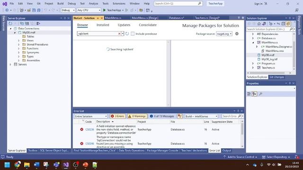
Task: Clear the sqlclient search text with the X
Action: tap(119, 34)
